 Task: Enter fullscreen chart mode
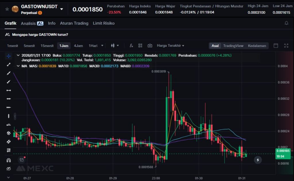pos(286,46)
